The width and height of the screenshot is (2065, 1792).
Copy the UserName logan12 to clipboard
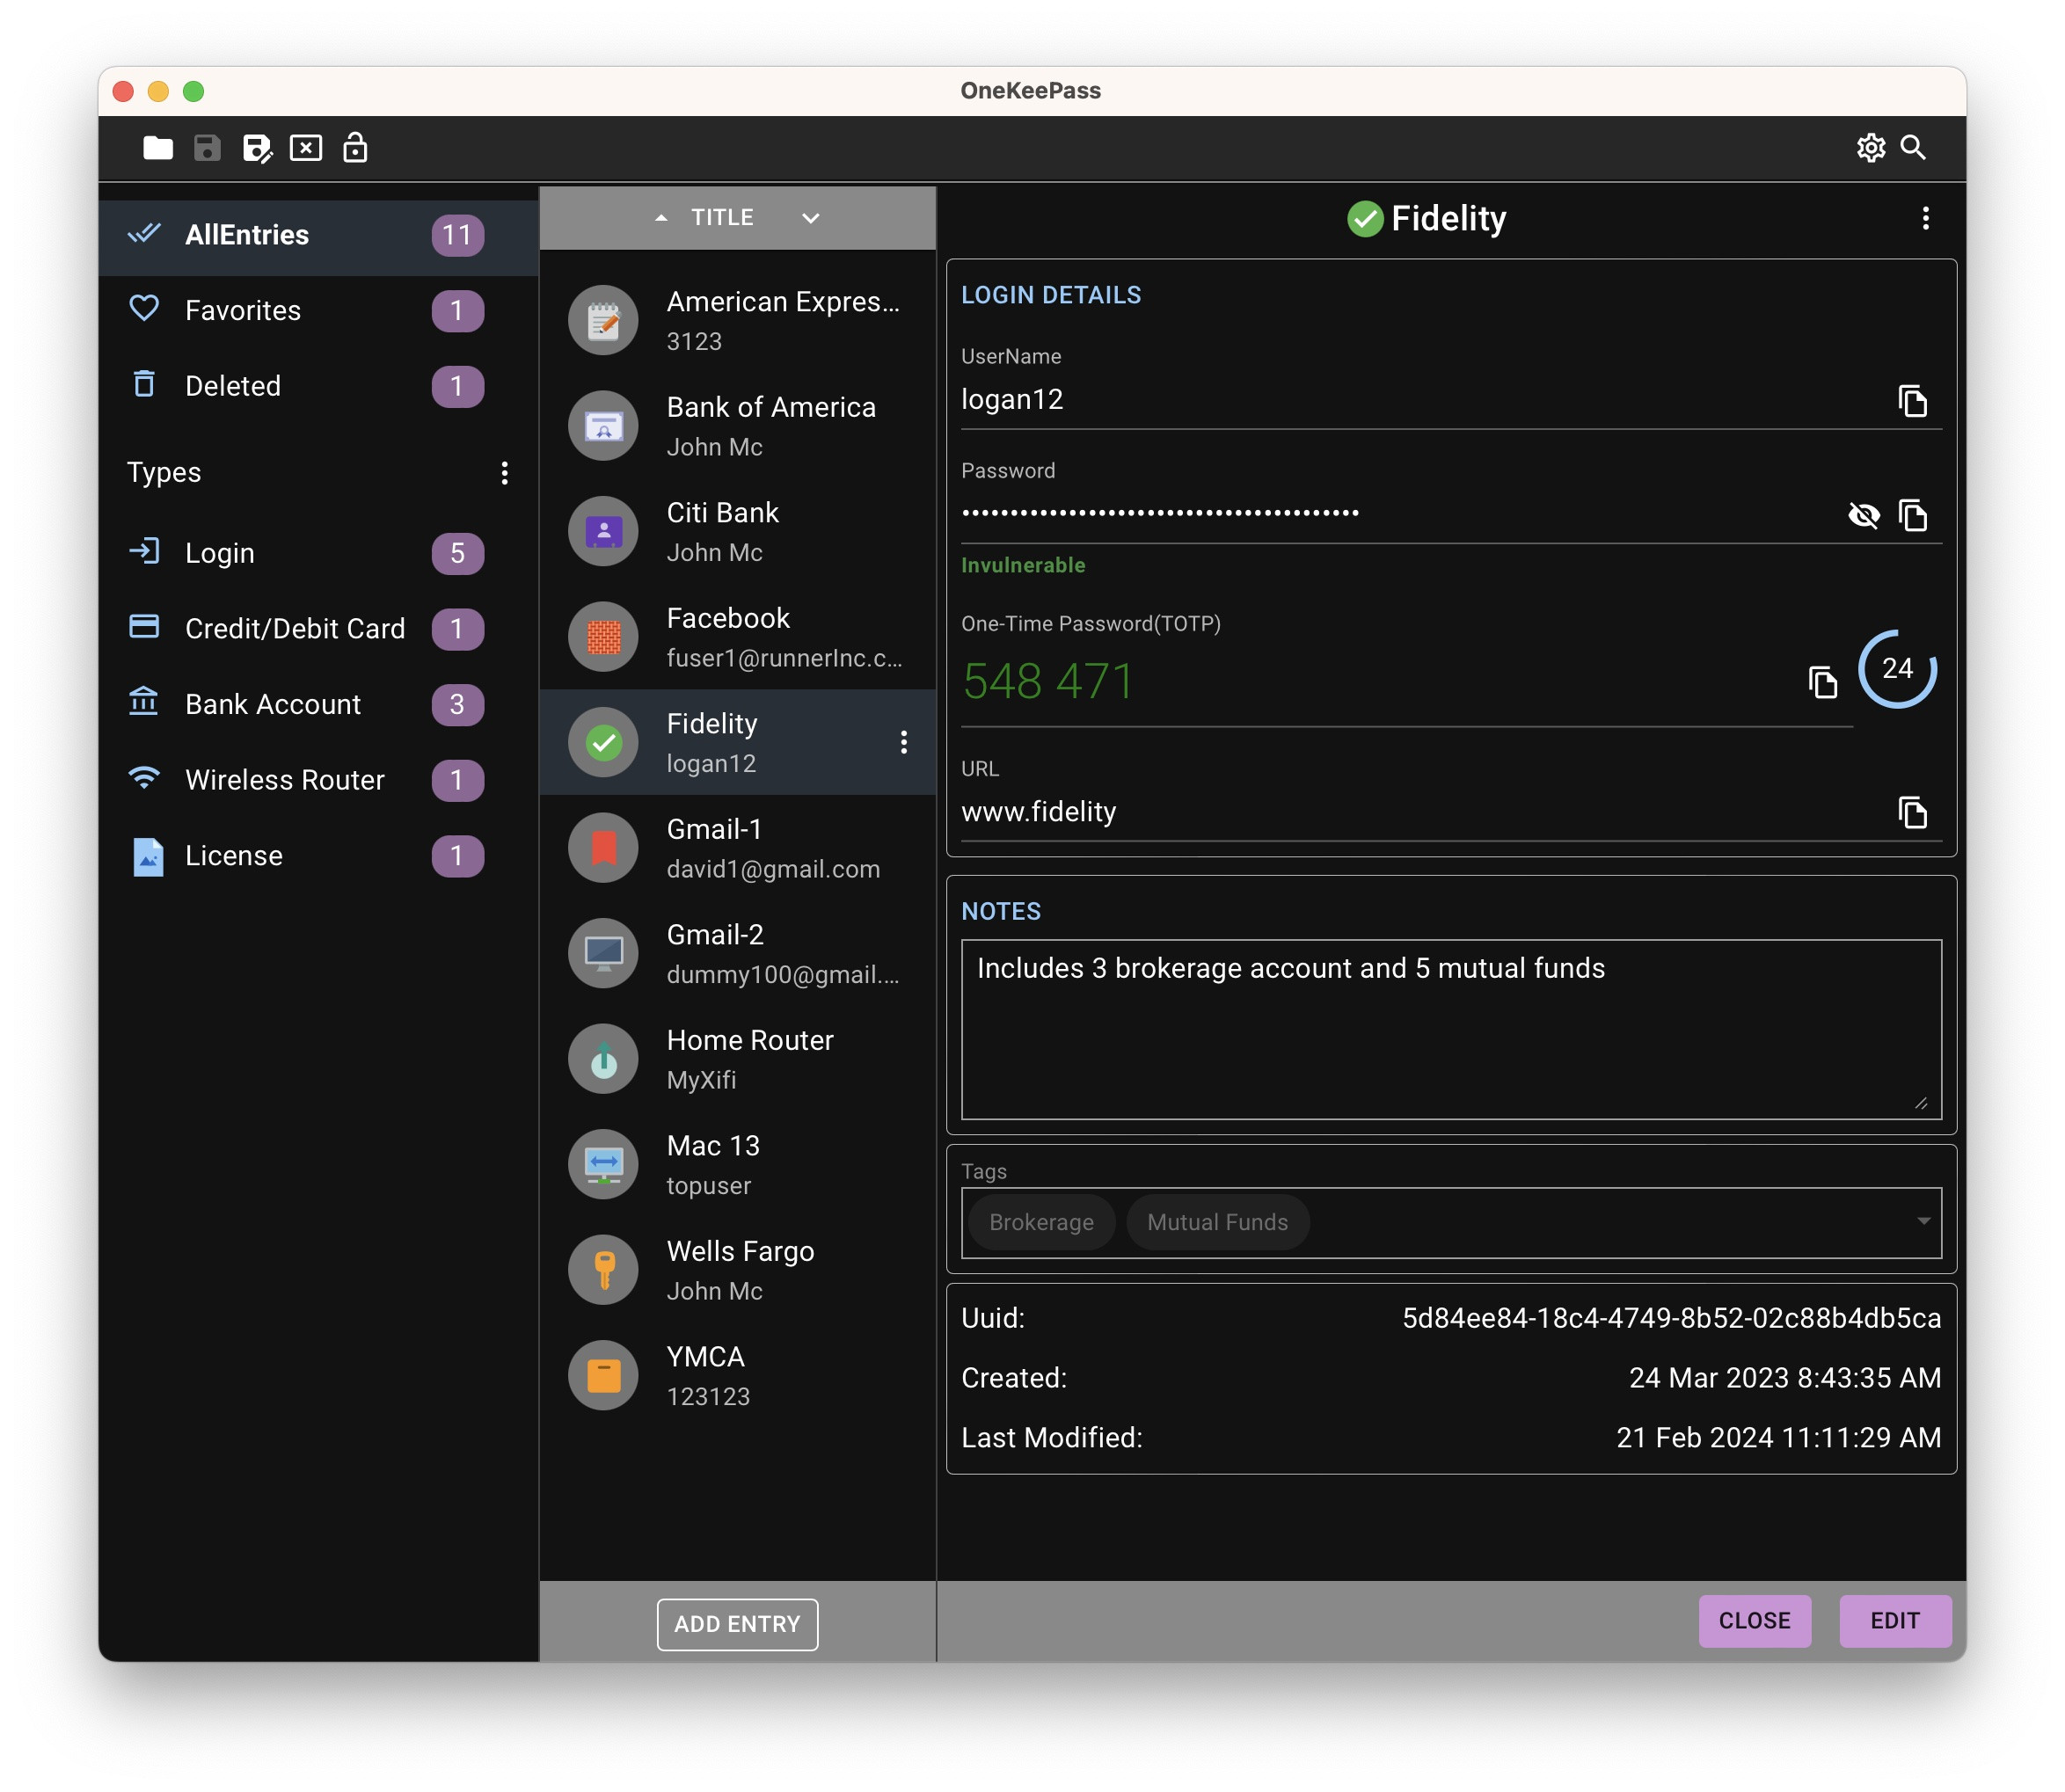click(x=1911, y=401)
